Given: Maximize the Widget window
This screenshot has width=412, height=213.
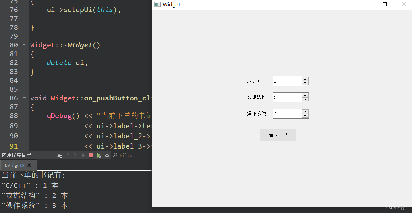Looking at the screenshot, I should [x=385, y=4].
